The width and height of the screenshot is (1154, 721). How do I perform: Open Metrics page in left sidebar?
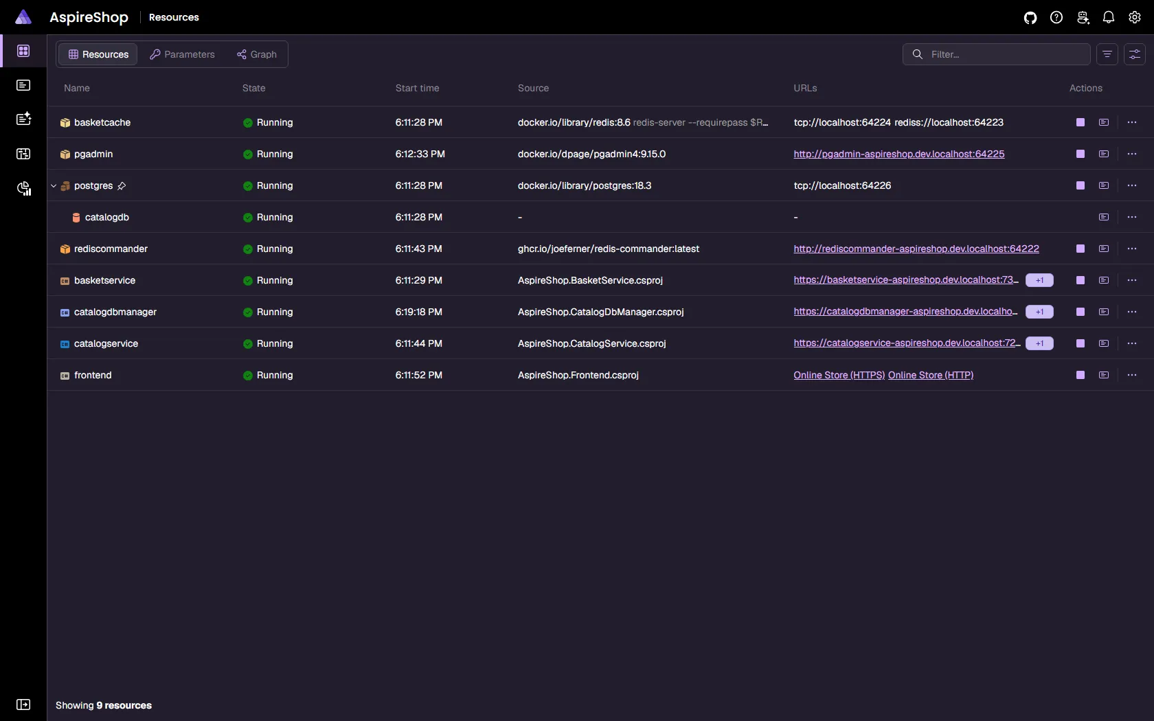(x=23, y=189)
